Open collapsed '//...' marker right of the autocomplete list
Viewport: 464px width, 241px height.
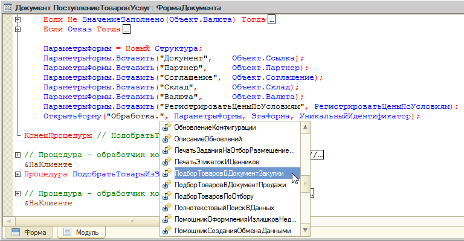(x=317, y=155)
